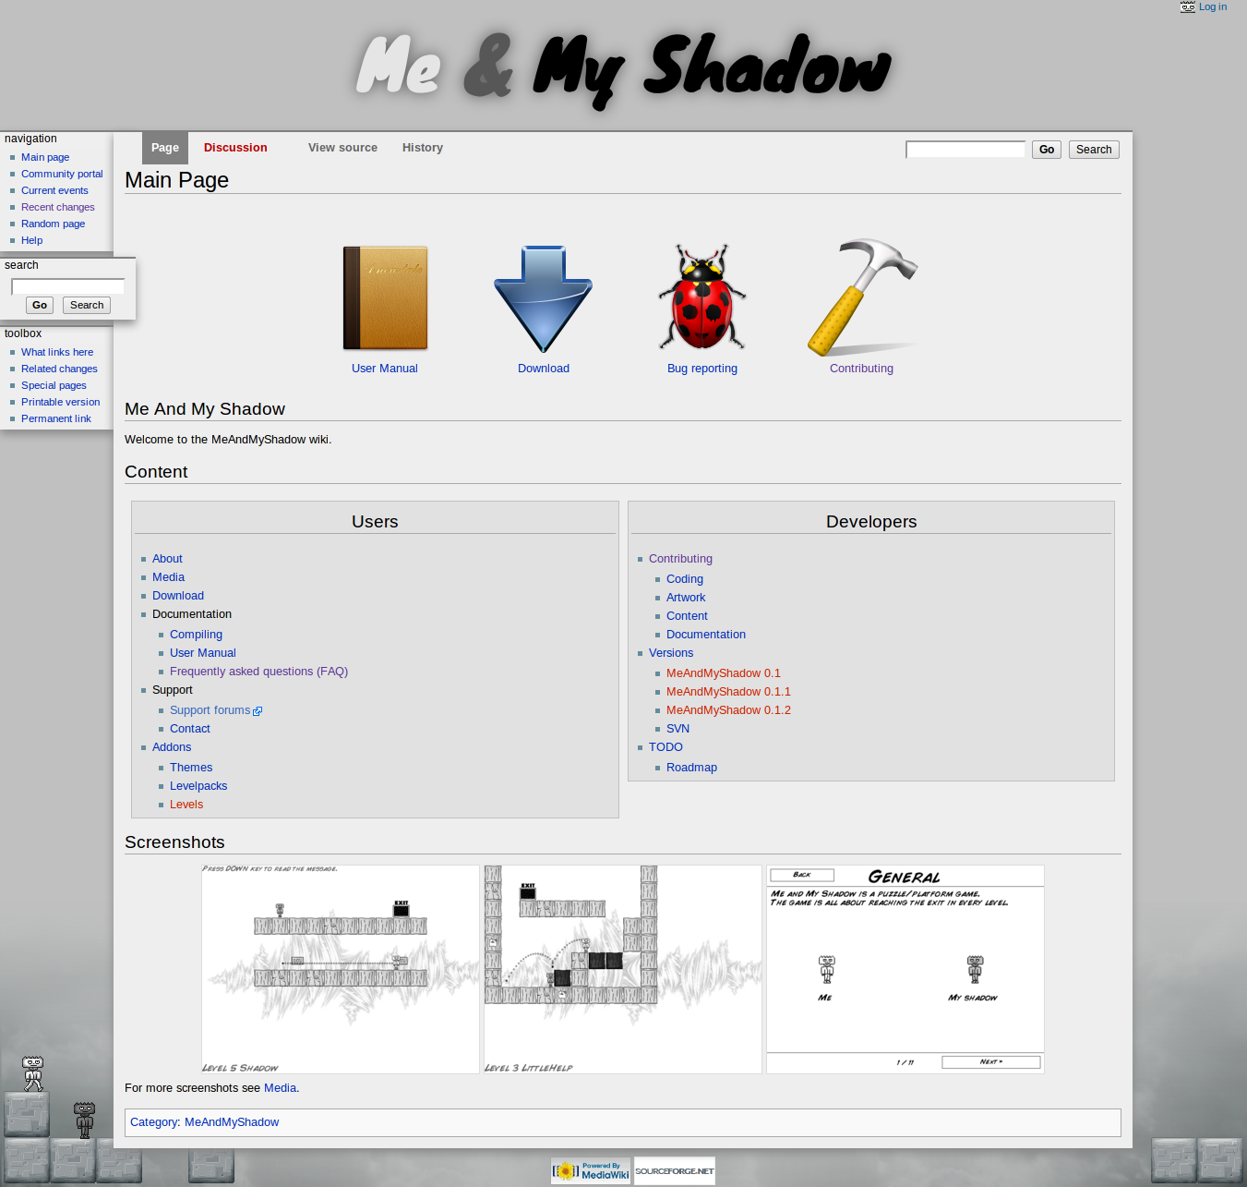Click the Me & My Shadow logo
Screen dimensions: 1247x1187
click(624, 67)
